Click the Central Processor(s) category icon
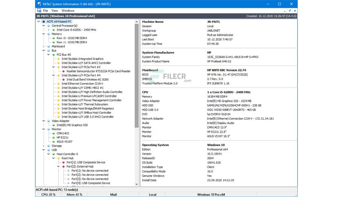This screenshot has width=341, height=197. (49, 26)
